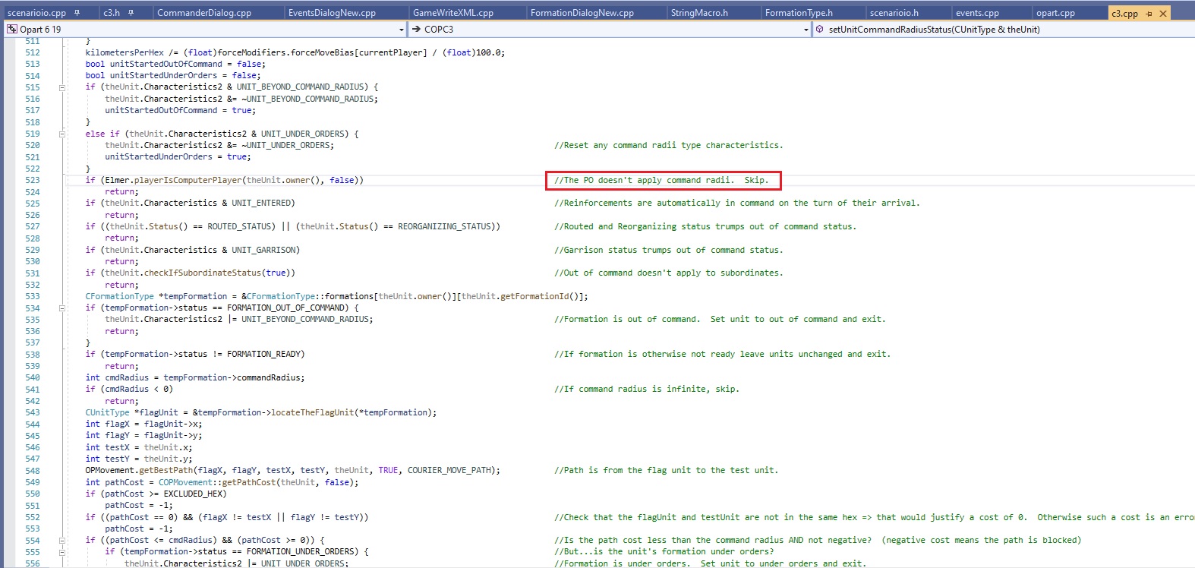This screenshot has height=568, width=1195.
Task: Collapse the else-if block at line 519
Action: (62, 134)
